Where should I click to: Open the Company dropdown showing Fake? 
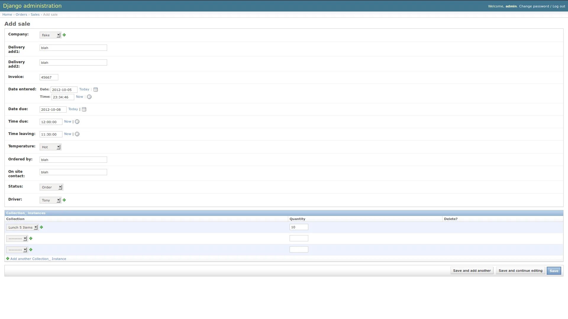[50, 35]
